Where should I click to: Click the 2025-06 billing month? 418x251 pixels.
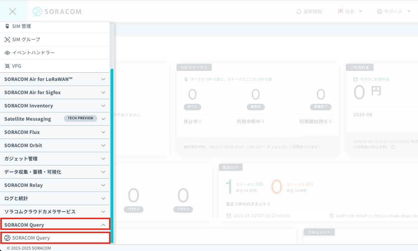click(362, 115)
